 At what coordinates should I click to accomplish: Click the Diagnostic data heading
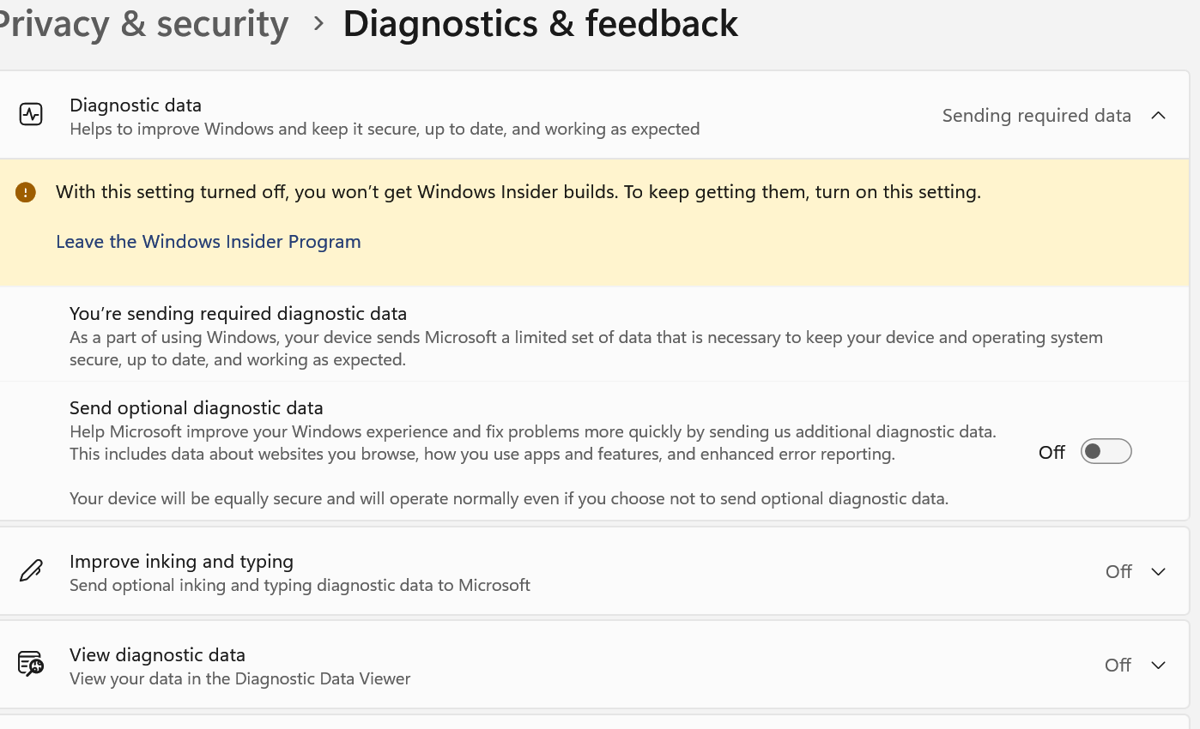136,105
